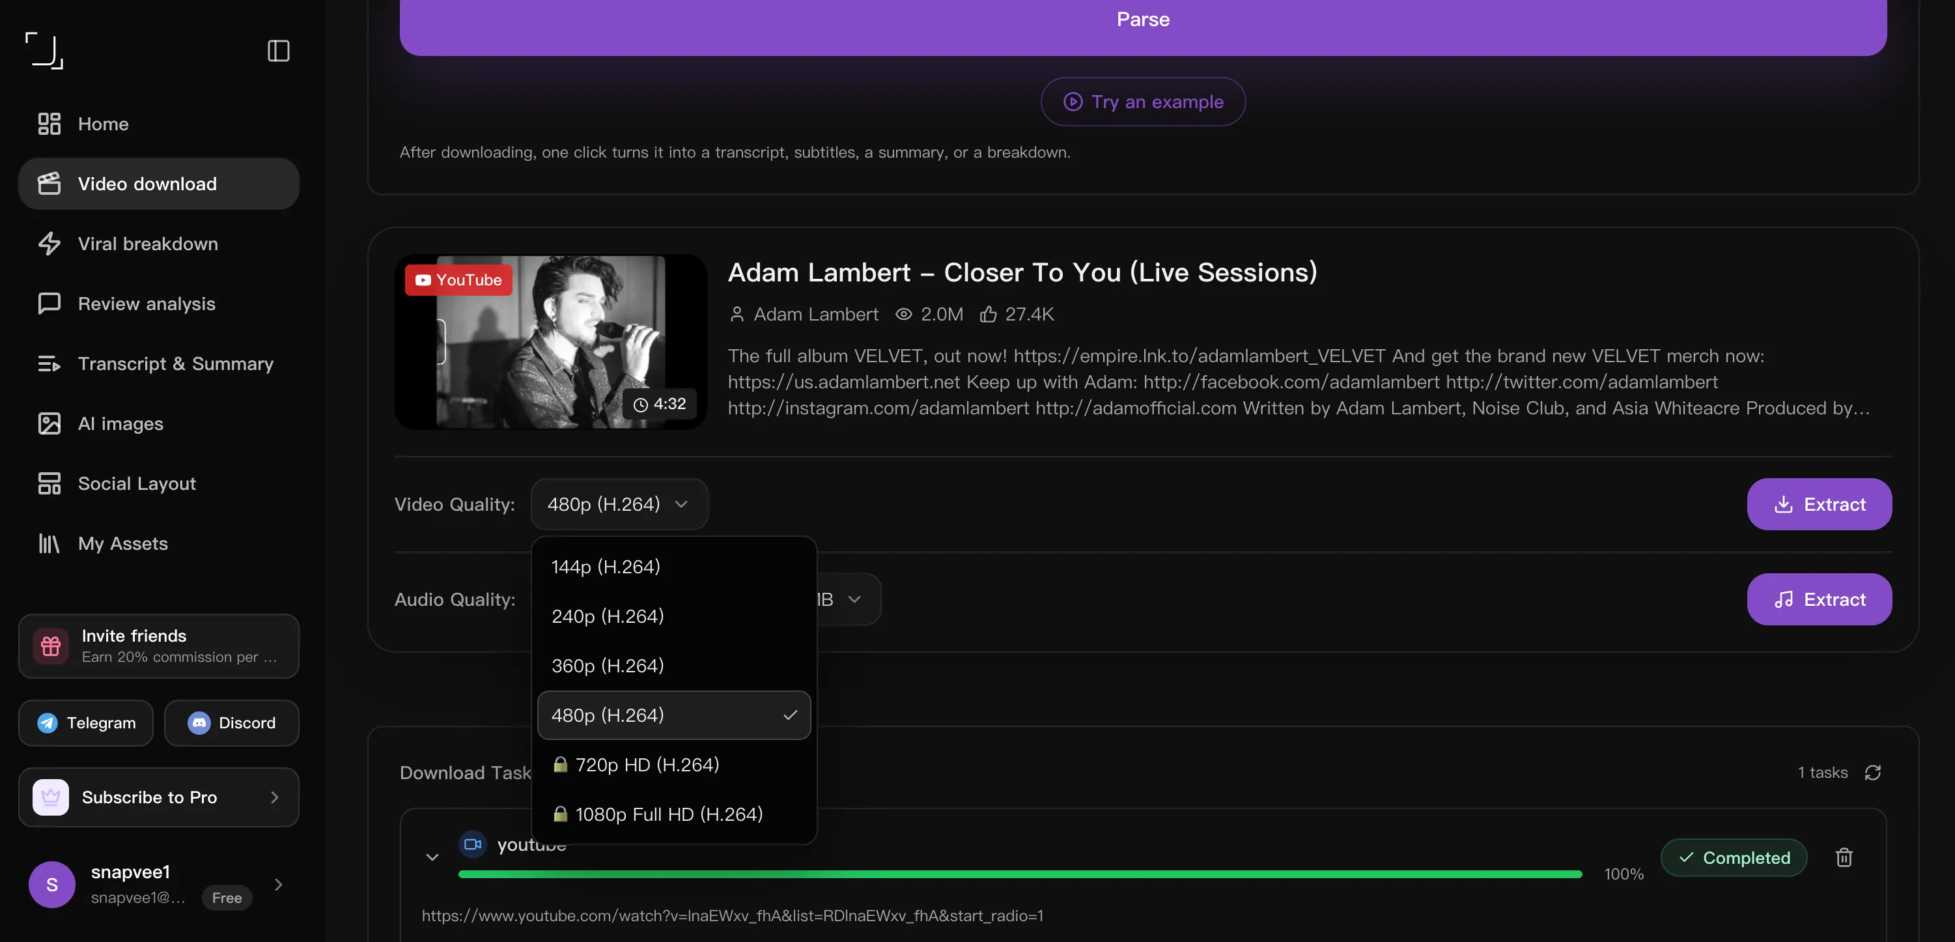Click the 1 tasks counter

pyautogui.click(x=1822, y=773)
